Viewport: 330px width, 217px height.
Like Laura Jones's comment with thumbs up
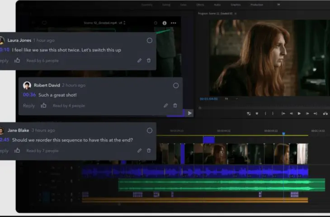tap(17, 61)
